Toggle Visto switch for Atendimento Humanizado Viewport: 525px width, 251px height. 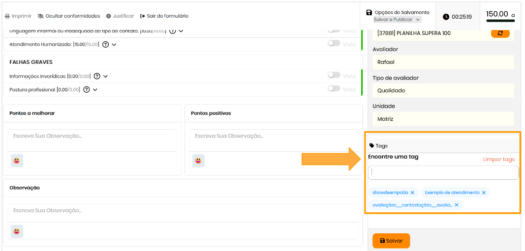click(334, 43)
